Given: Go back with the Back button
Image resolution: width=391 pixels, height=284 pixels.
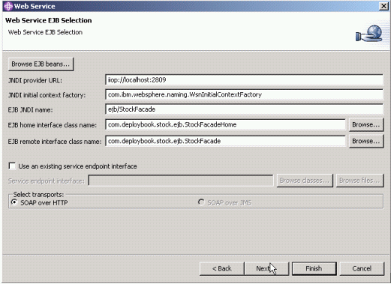Looking at the screenshot, I should pos(221,268).
